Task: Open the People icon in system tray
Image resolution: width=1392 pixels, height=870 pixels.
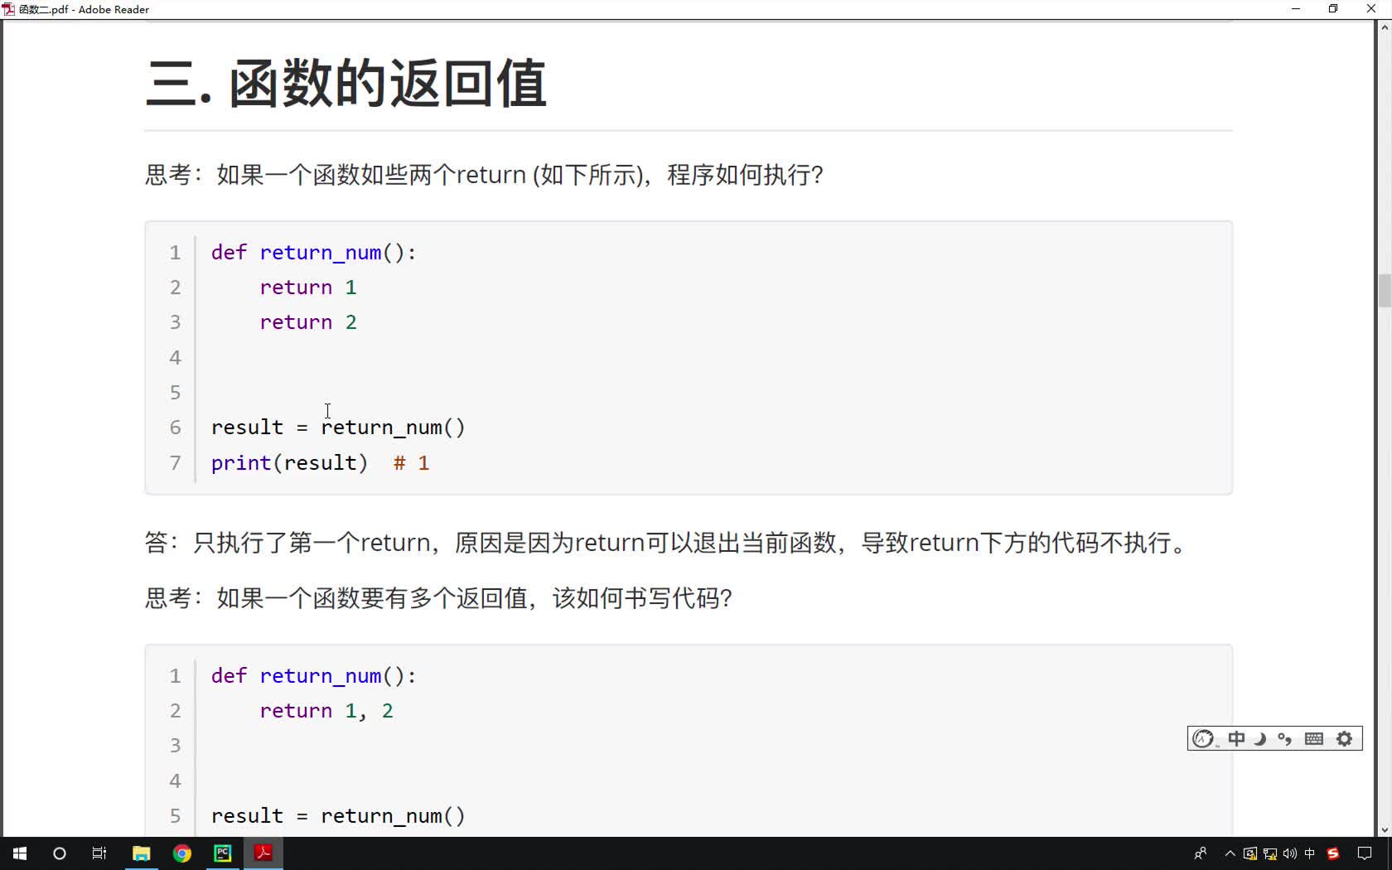Action: tap(1201, 853)
